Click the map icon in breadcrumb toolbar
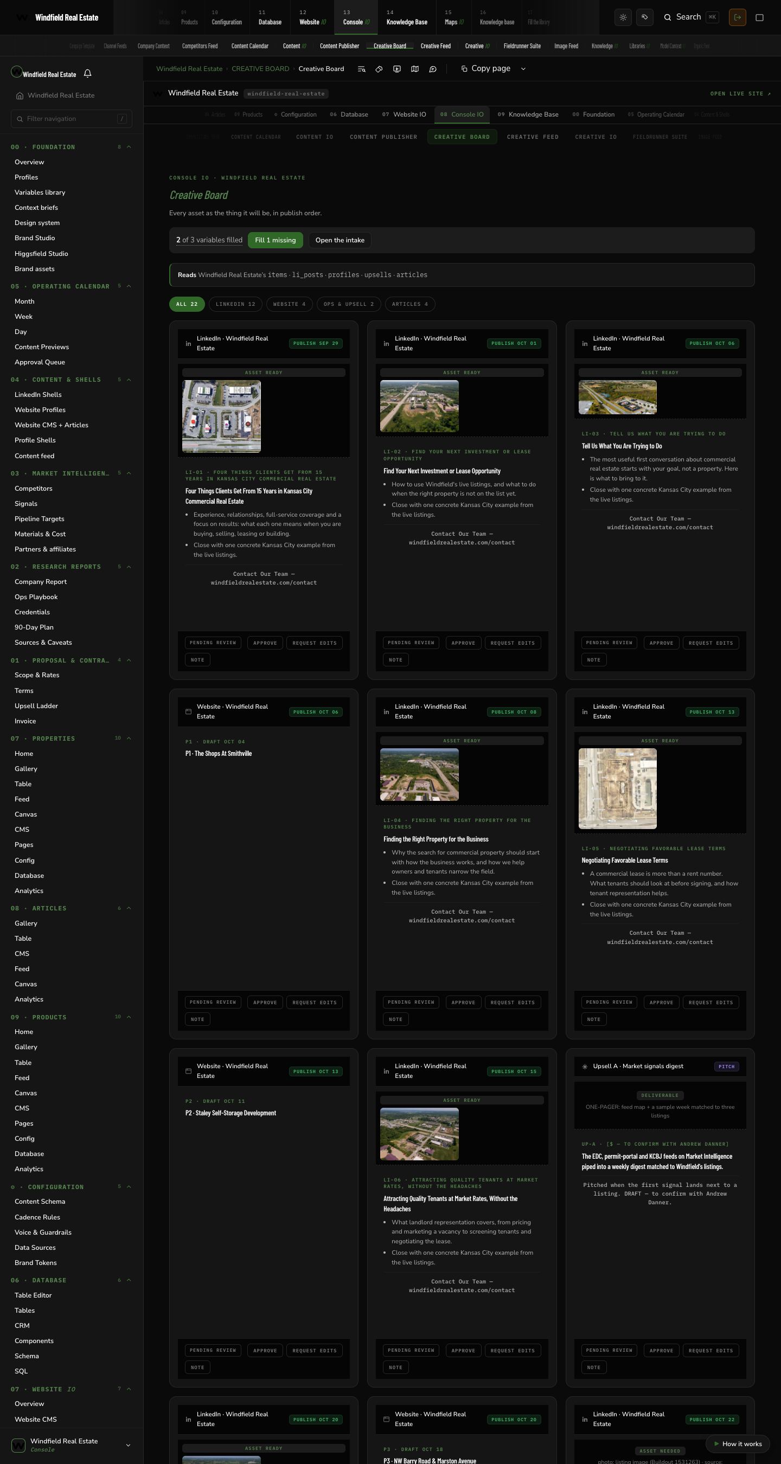The height and width of the screenshot is (1464, 781). tap(415, 69)
